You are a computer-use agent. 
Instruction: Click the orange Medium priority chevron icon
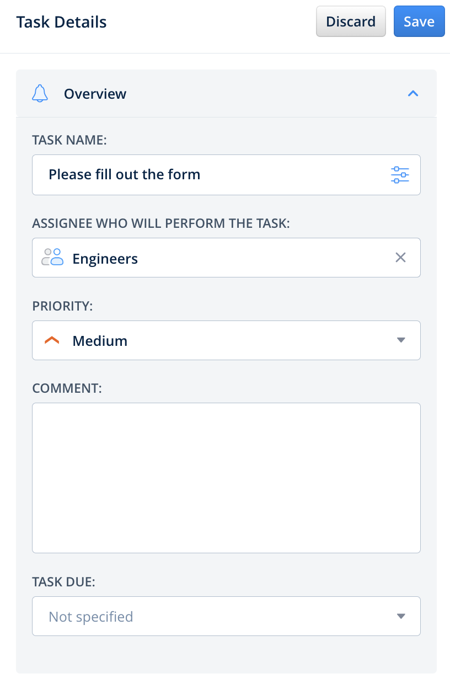[x=52, y=341]
